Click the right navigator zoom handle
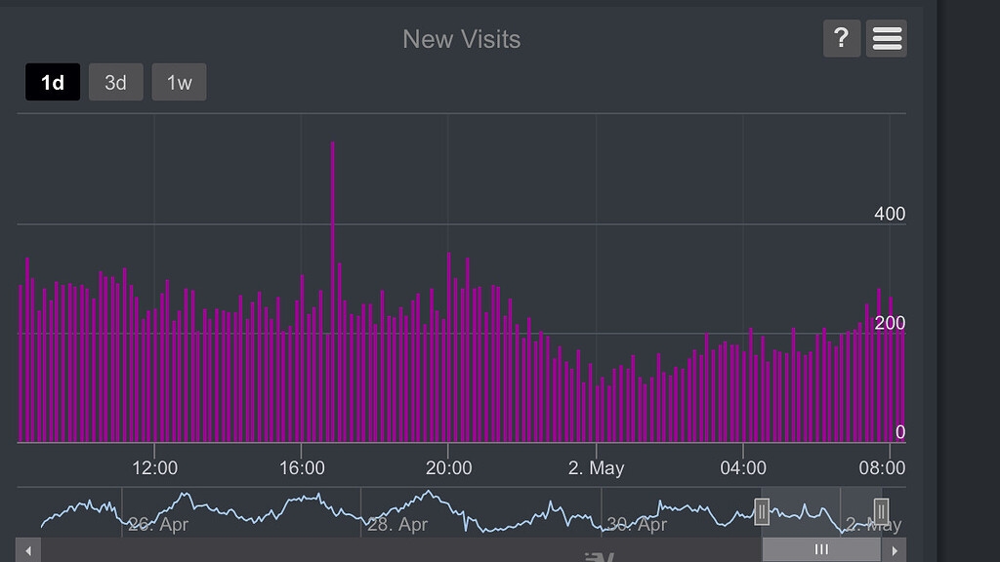This screenshot has height=562, width=1000. point(880,509)
